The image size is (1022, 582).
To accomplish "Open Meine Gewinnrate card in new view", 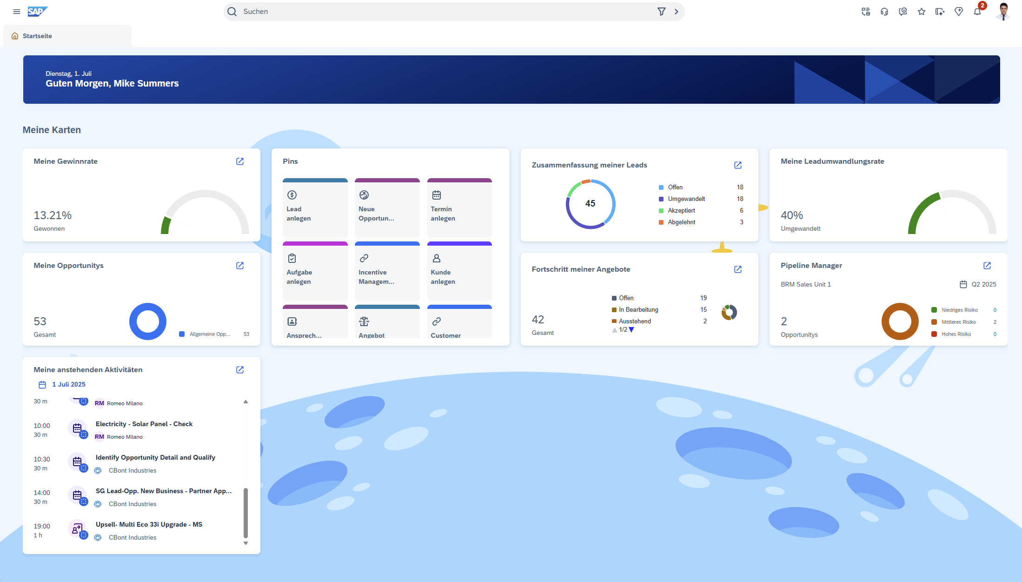I will 240,161.
